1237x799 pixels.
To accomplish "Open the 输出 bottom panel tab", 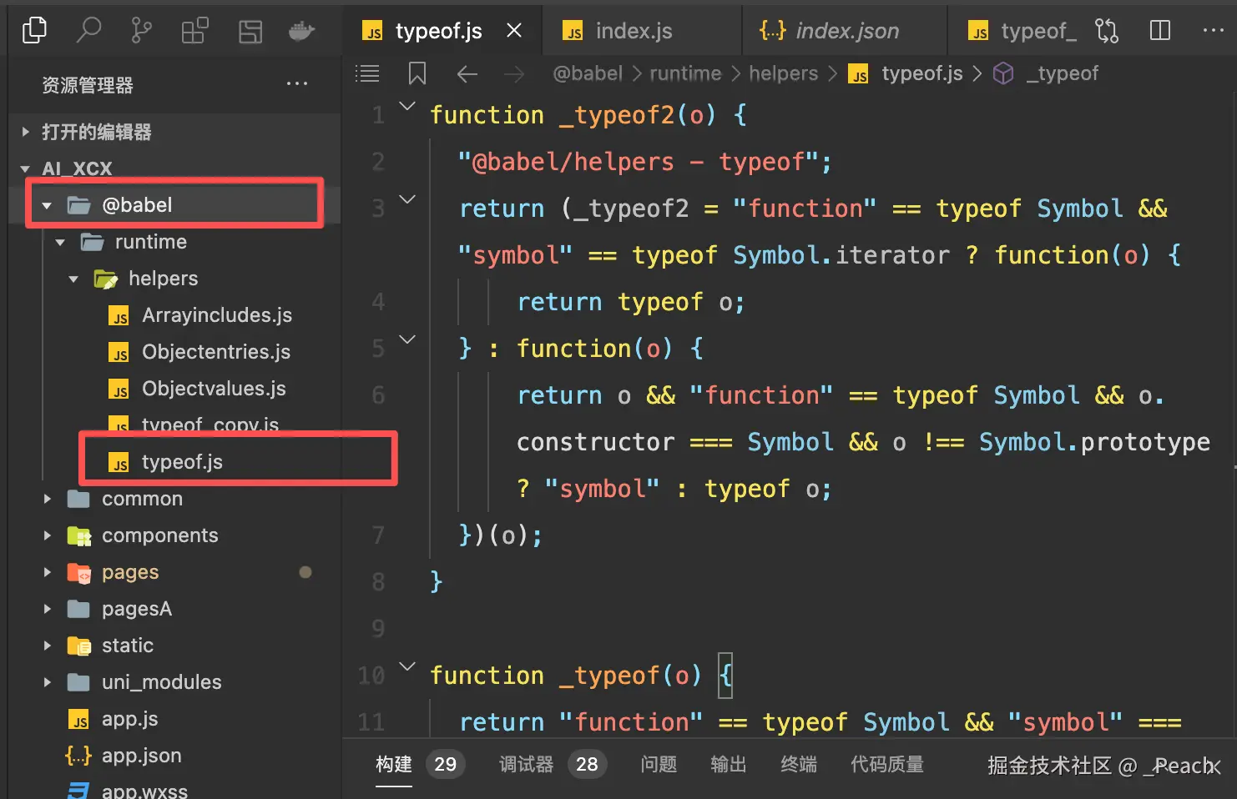I will coord(729,764).
